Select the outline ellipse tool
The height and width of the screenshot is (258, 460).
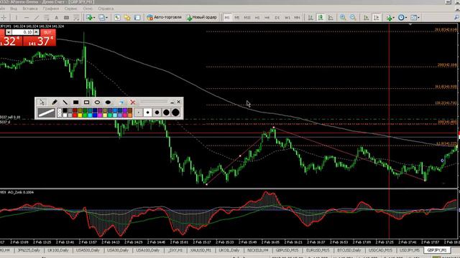point(97,102)
